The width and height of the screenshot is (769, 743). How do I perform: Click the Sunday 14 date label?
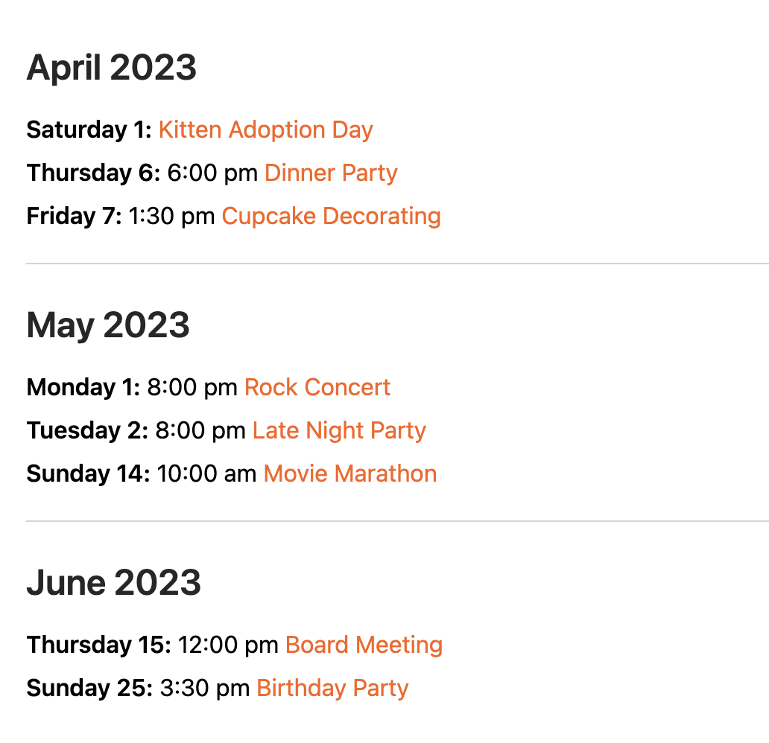pyautogui.click(x=88, y=474)
